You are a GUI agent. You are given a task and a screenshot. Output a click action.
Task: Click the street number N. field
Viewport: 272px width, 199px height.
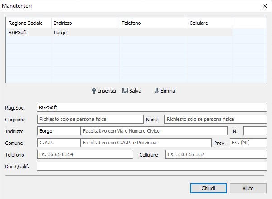(255, 131)
